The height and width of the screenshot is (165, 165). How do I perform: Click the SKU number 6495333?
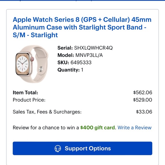(x=81, y=63)
